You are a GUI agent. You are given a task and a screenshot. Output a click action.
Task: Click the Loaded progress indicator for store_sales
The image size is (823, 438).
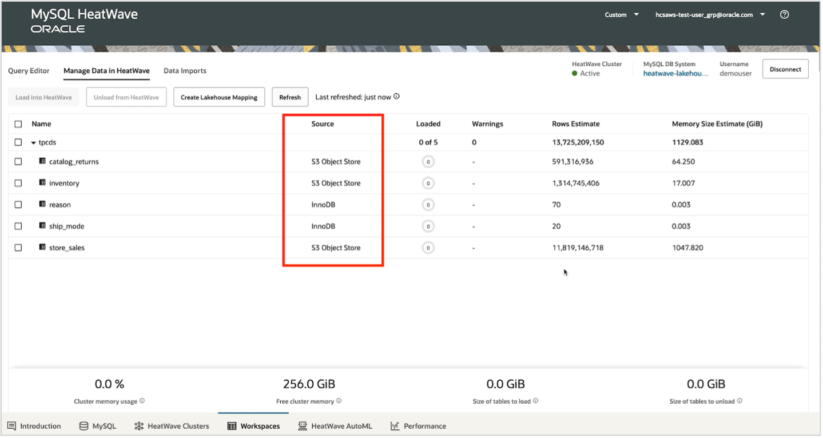(x=428, y=248)
